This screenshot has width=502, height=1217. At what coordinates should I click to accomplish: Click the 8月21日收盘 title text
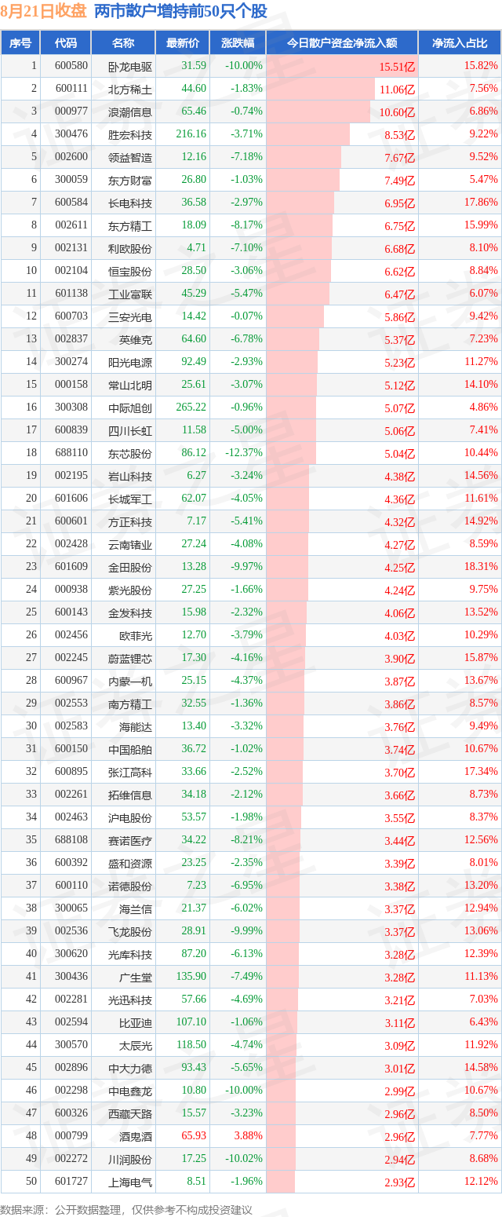click(x=44, y=11)
